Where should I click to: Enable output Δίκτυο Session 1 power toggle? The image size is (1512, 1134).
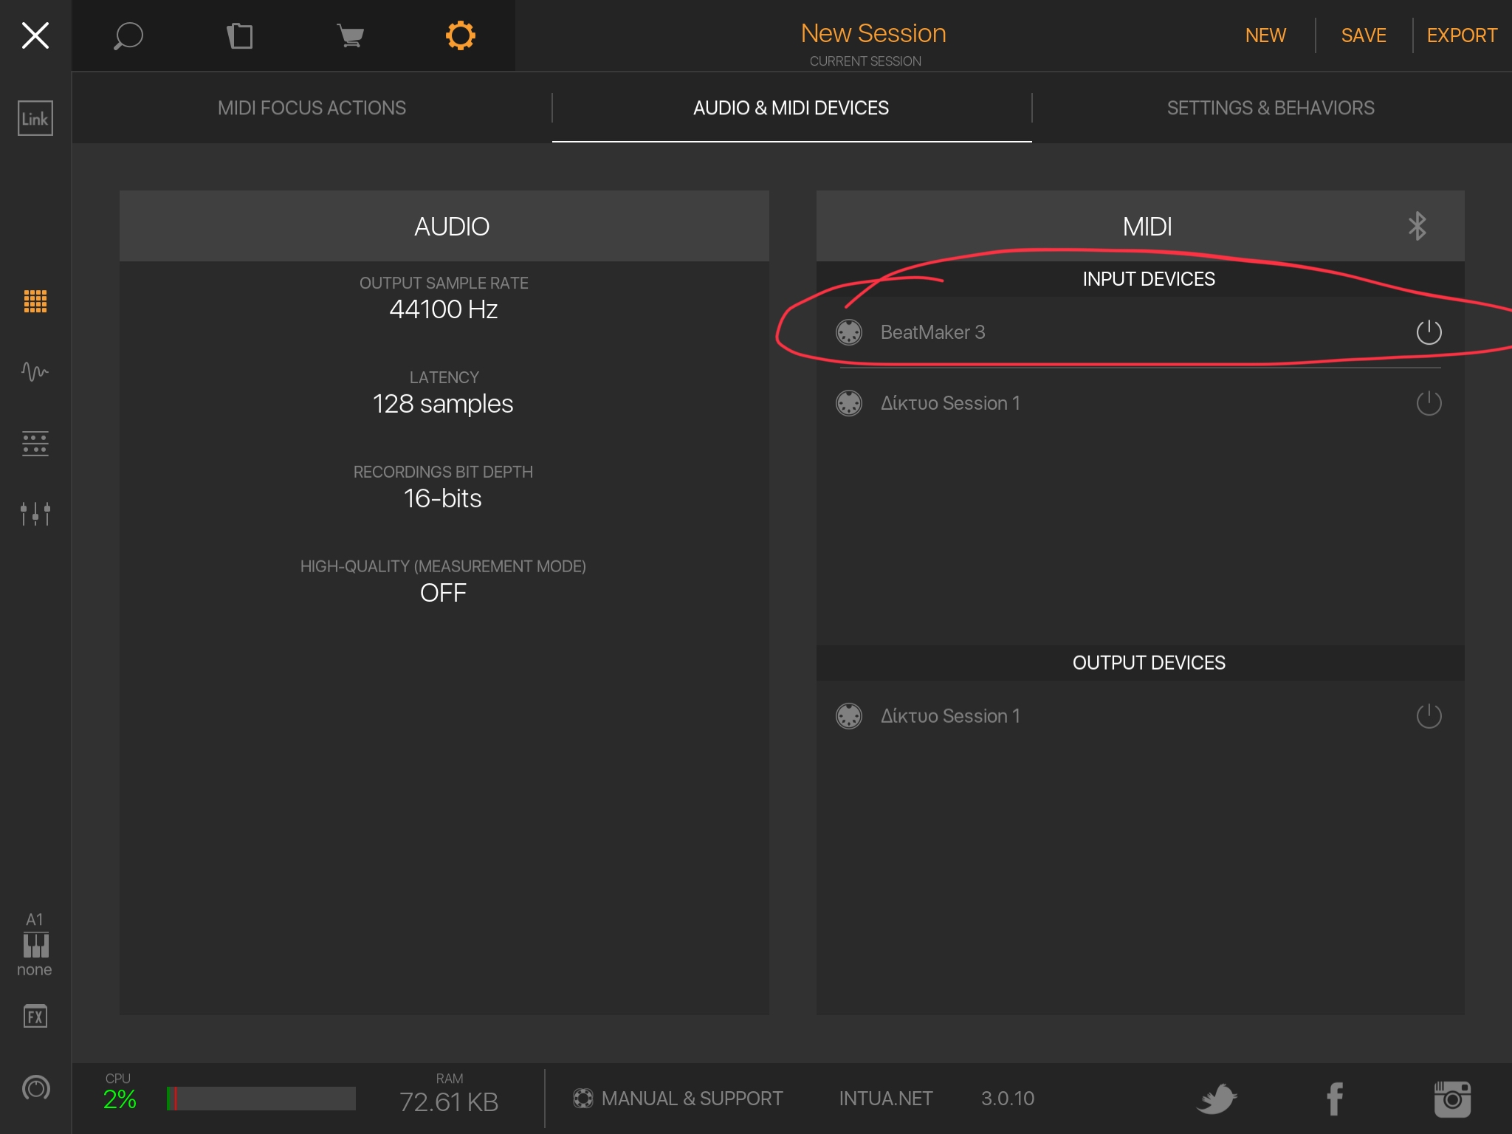1429,716
